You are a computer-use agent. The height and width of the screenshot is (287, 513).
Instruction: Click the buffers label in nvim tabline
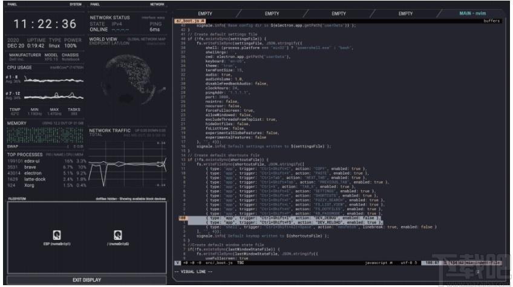491,21
